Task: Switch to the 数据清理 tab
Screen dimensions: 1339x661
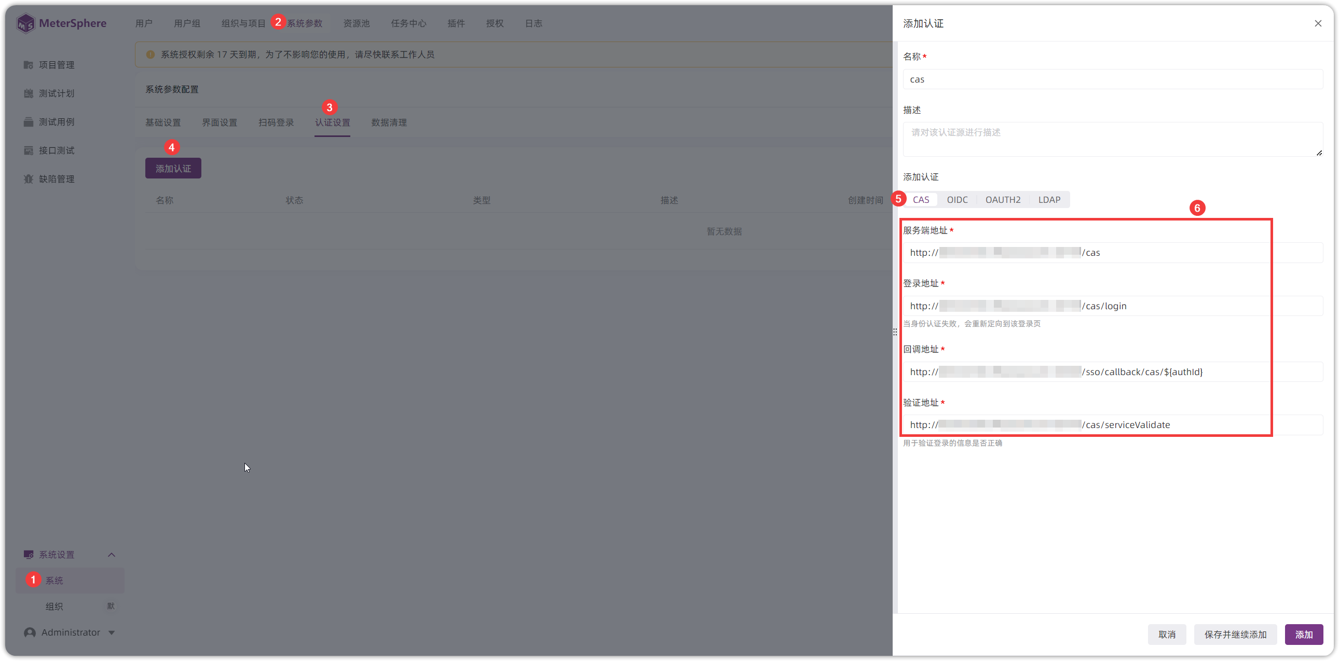Action: click(x=389, y=122)
